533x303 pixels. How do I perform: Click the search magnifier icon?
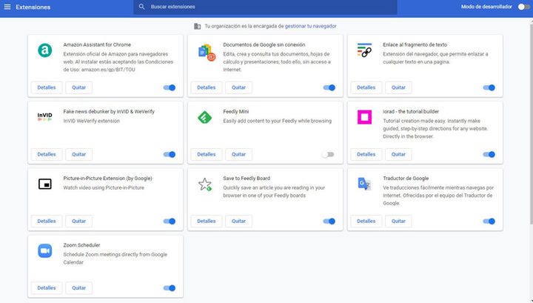(141, 7)
